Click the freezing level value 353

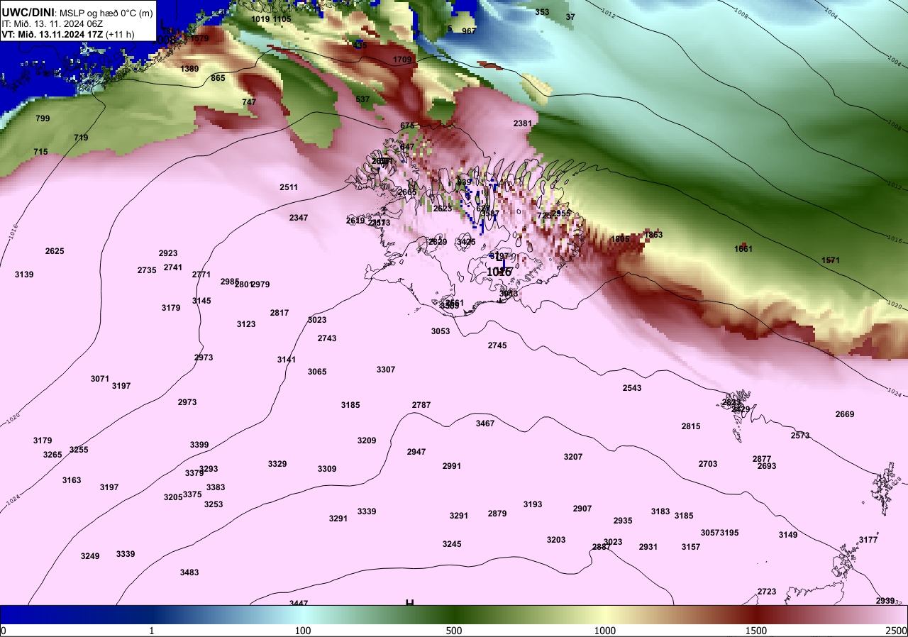pos(542,12)
